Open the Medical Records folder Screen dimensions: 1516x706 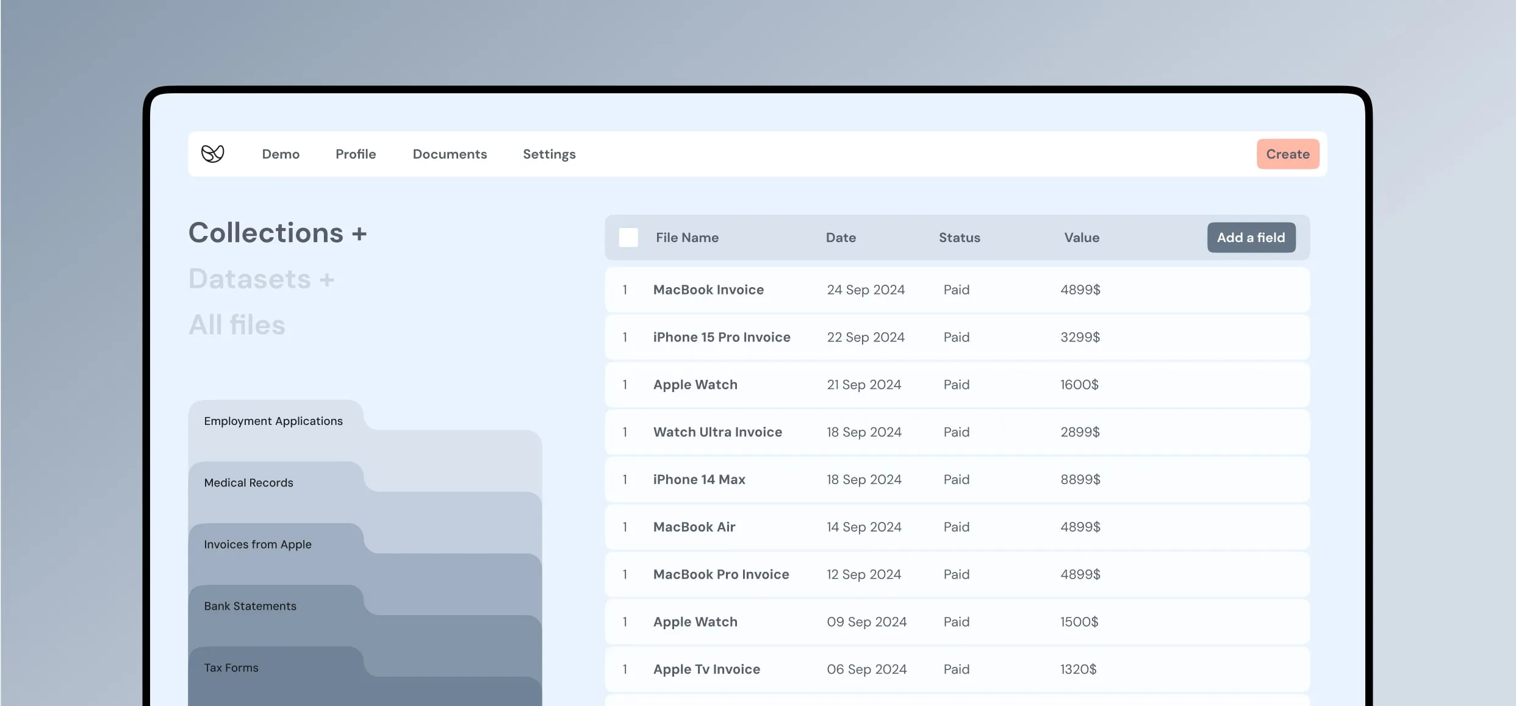pos(248,482)
